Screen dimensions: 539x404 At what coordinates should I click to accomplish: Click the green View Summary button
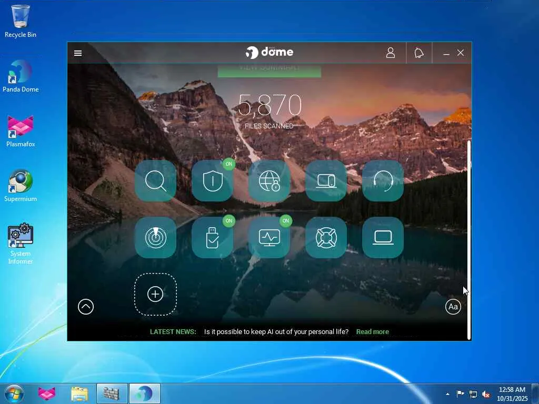click(269, 70)
